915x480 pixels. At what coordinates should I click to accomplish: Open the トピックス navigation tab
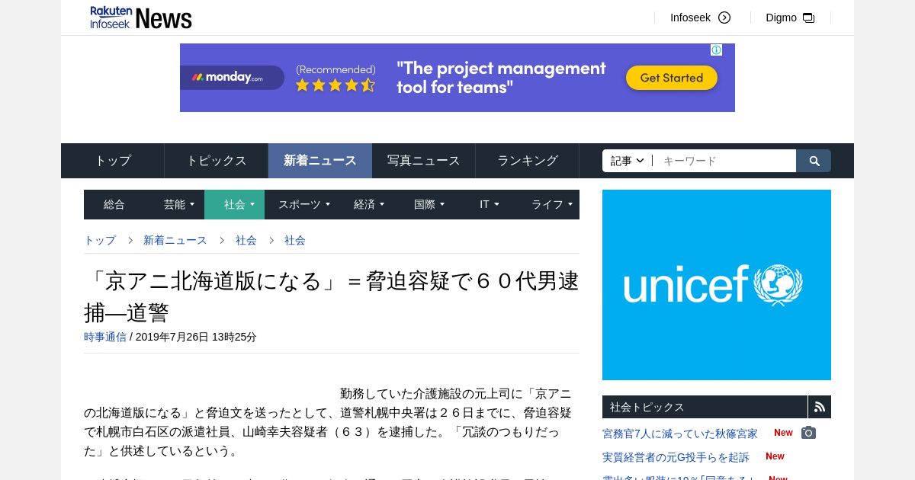217,161
